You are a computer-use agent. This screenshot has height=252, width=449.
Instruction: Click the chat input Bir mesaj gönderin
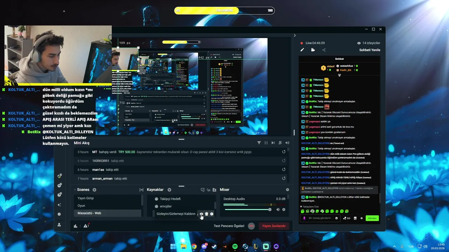click(321, 218)
